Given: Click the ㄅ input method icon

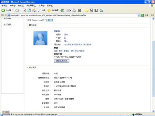Looking at the screenshot, I should 4,112.
